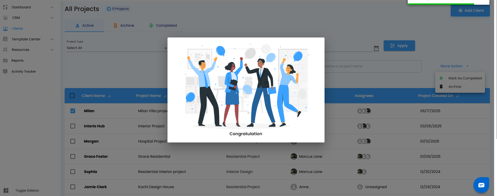Image resolution: width=497 pixels, height=196 pixels.
Task: Click Marcus Lane avatar in Sophia row
Action: pyautogui.click(x=294, y=172)
